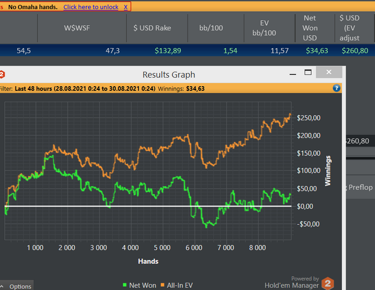The height and width of the screenshot is (290, 375).
Task: Dismiss the No Omaha hands notice with X
Action: [x=125, y=7]
